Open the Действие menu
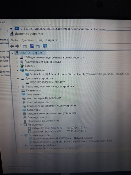This screenshot has height=175, width=131. 28,40
